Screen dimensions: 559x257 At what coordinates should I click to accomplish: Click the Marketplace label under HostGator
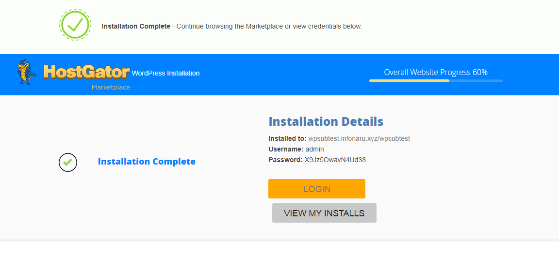pos(111,88)
